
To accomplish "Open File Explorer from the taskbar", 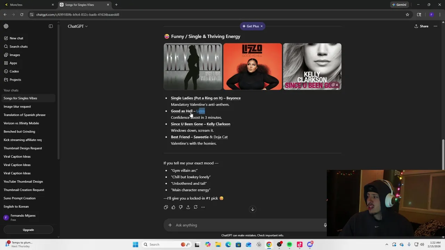I will pos(218,244).
